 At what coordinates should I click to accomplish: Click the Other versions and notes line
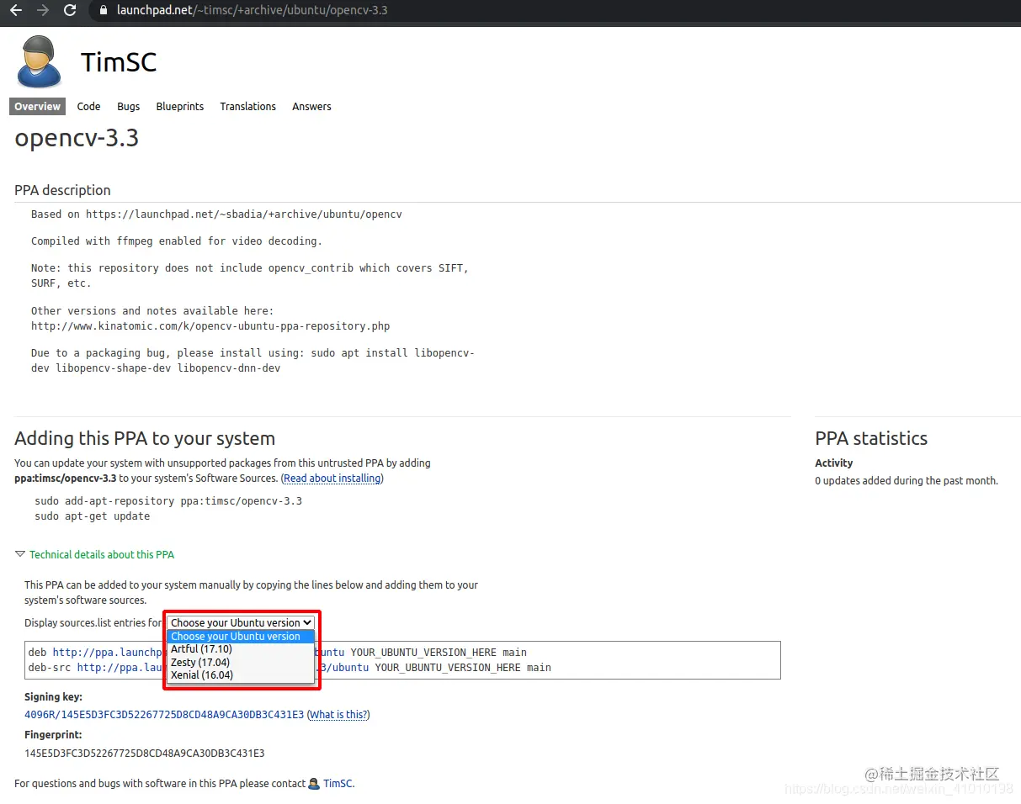coord(152,311)
